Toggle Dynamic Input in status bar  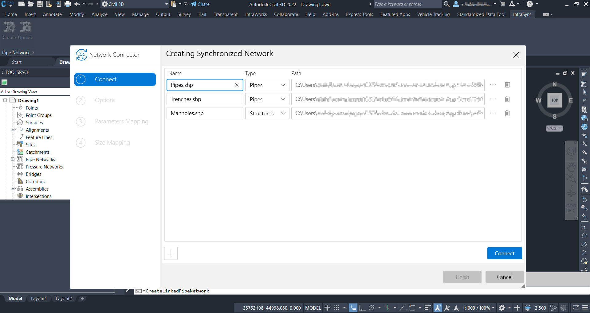353,308
